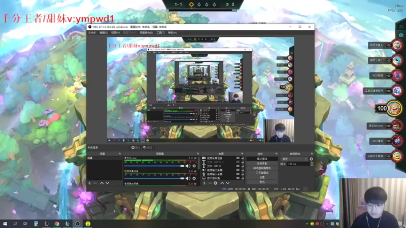Image resolution: width=406 pixels, height=228 pixels.
Task: Open the 场景集合(S) menu
Action: click(x=146, y=33)
